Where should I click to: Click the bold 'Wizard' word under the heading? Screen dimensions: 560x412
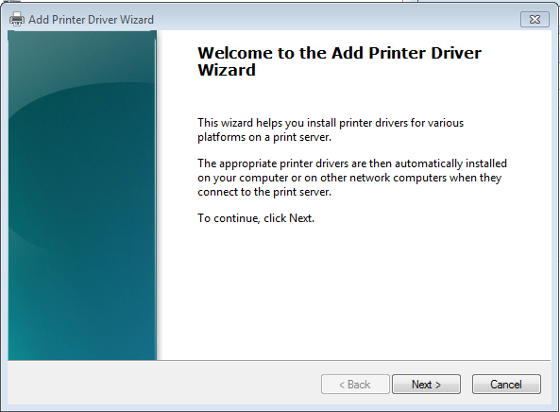[227, 70]
